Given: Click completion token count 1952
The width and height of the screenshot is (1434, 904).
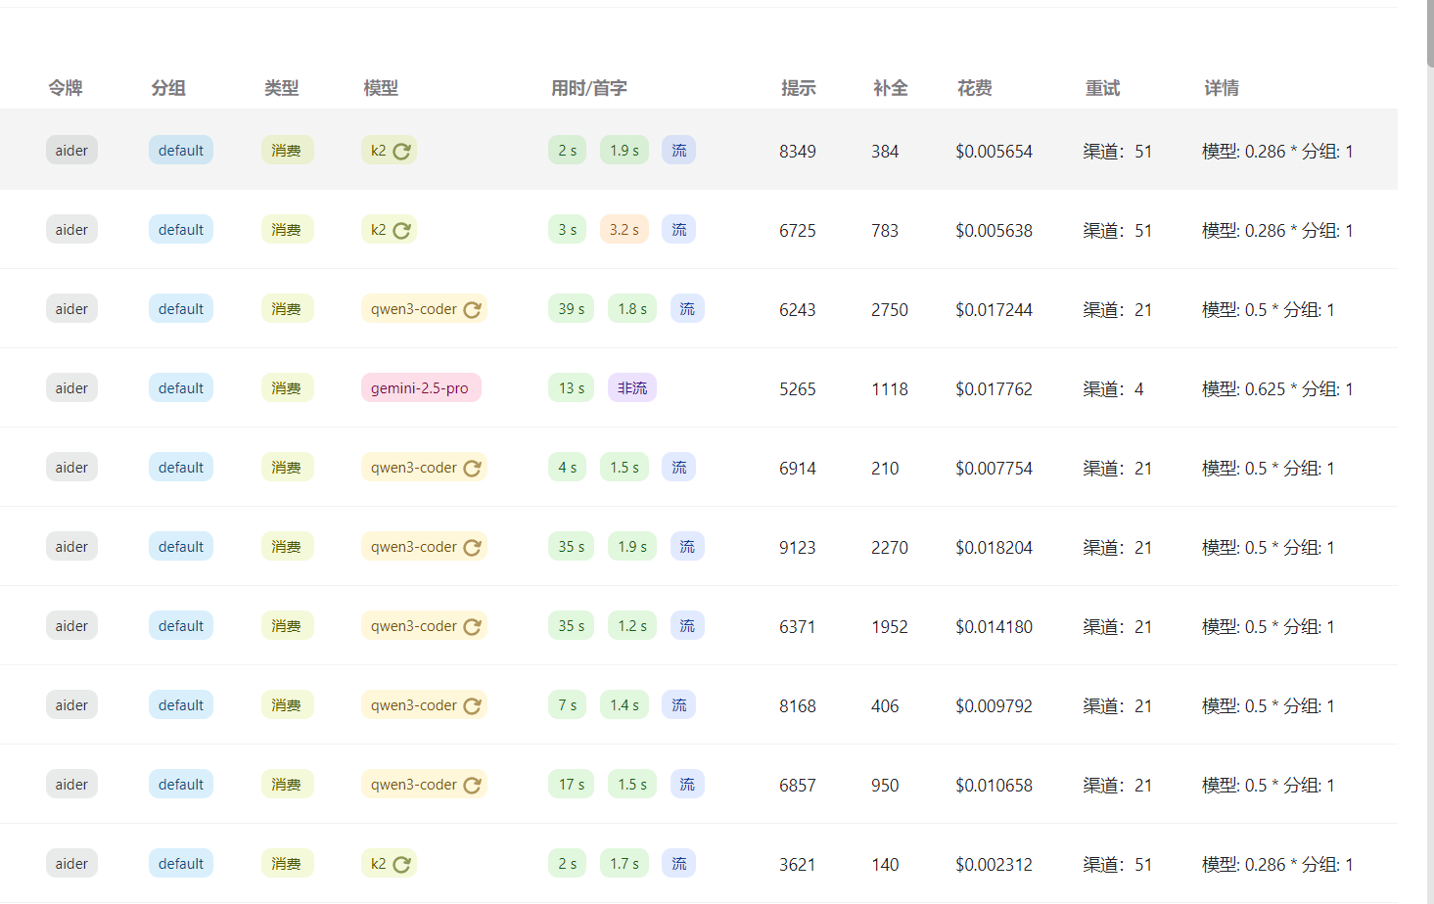Looking at the screenshot, I should click(x=890, y=627).
